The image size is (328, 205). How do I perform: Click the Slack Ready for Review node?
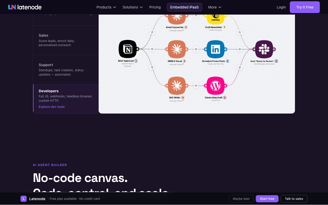click(x=264, y=49)
